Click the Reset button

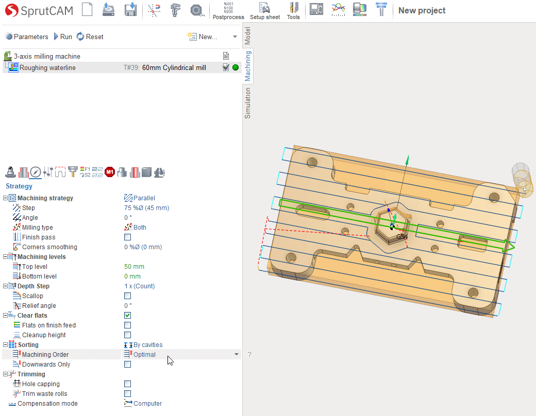[90, 37]
